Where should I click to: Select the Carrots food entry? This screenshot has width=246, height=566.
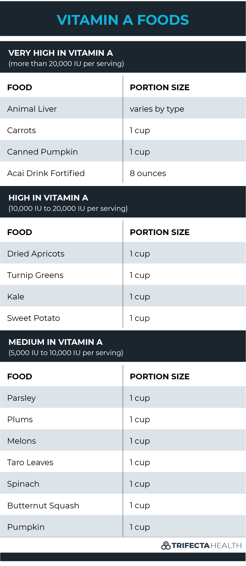click(x=21, y=130)
